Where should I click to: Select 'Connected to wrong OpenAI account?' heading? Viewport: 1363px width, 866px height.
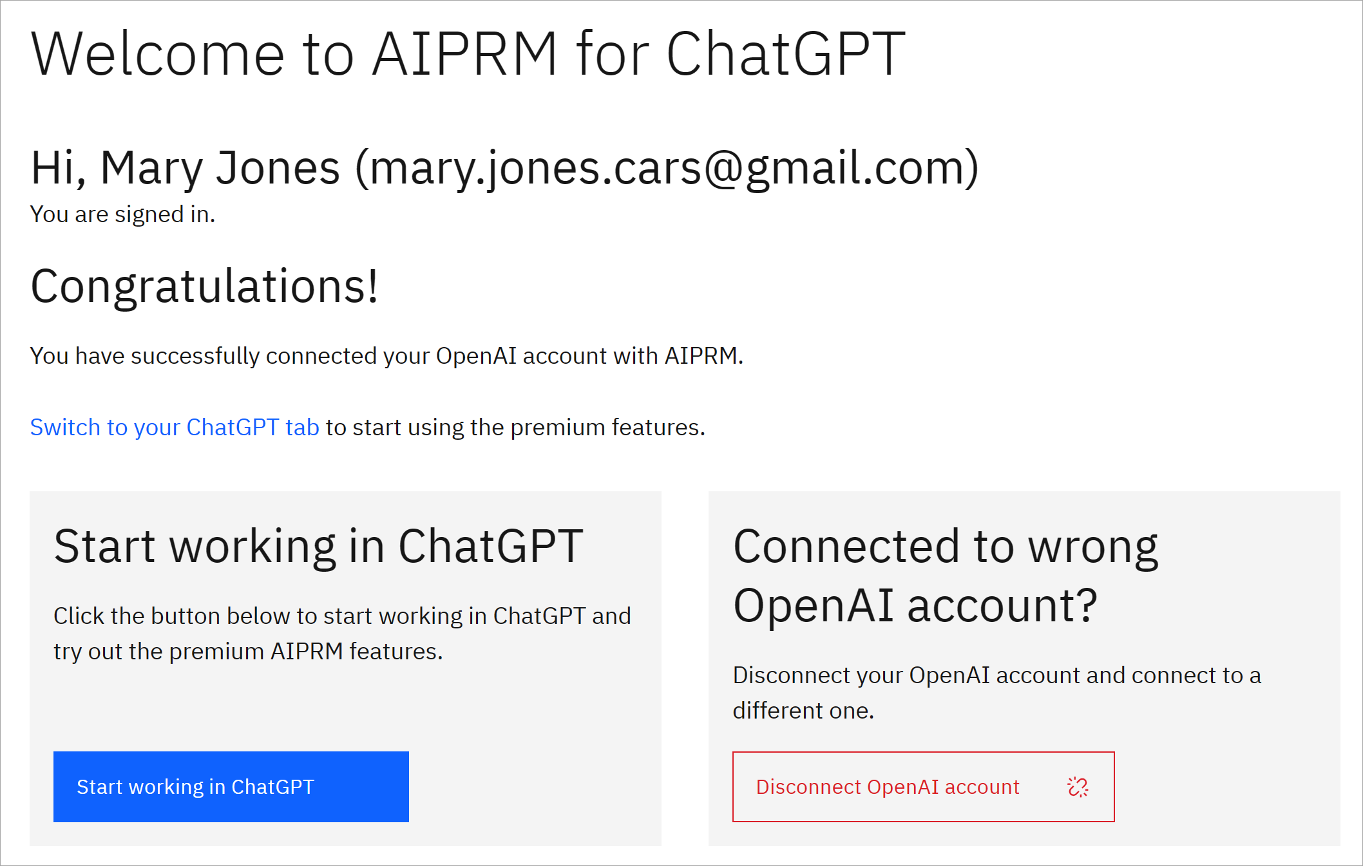(x=946, y=576)
